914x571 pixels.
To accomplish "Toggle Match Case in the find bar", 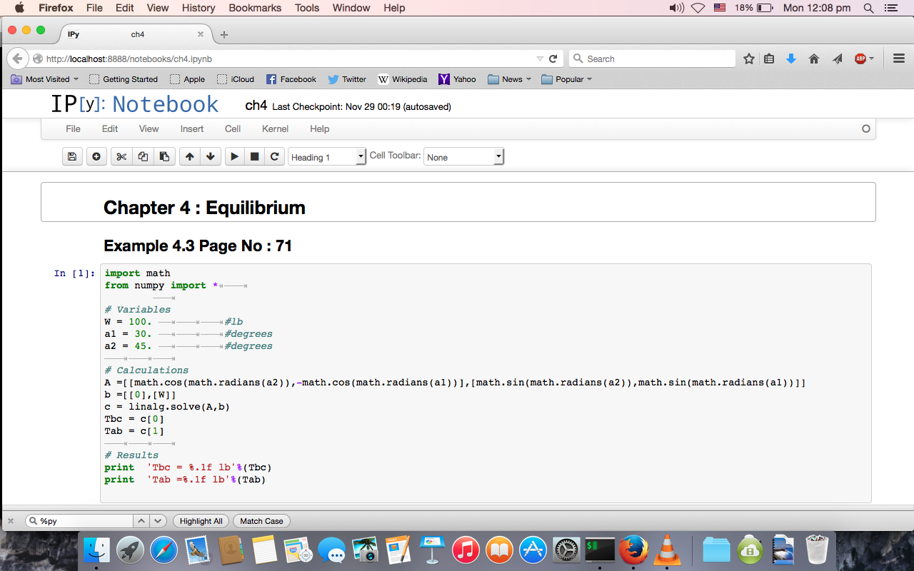I will coord(261,521).
